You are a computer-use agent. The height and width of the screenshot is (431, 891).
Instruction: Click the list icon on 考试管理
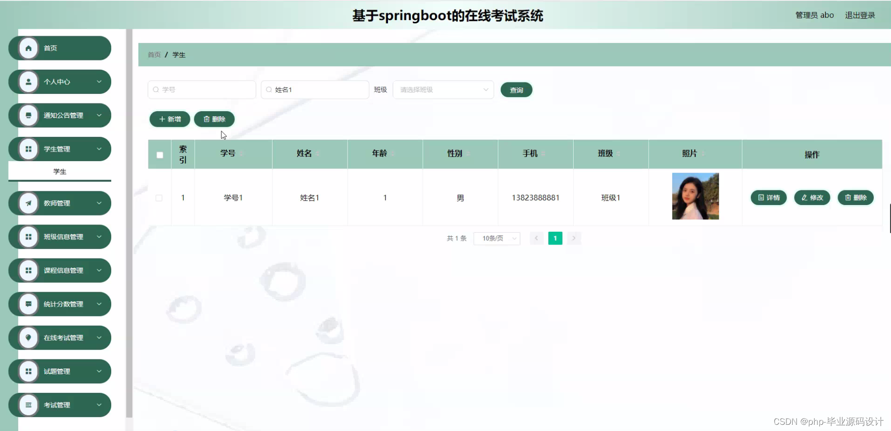pos(29,405)
